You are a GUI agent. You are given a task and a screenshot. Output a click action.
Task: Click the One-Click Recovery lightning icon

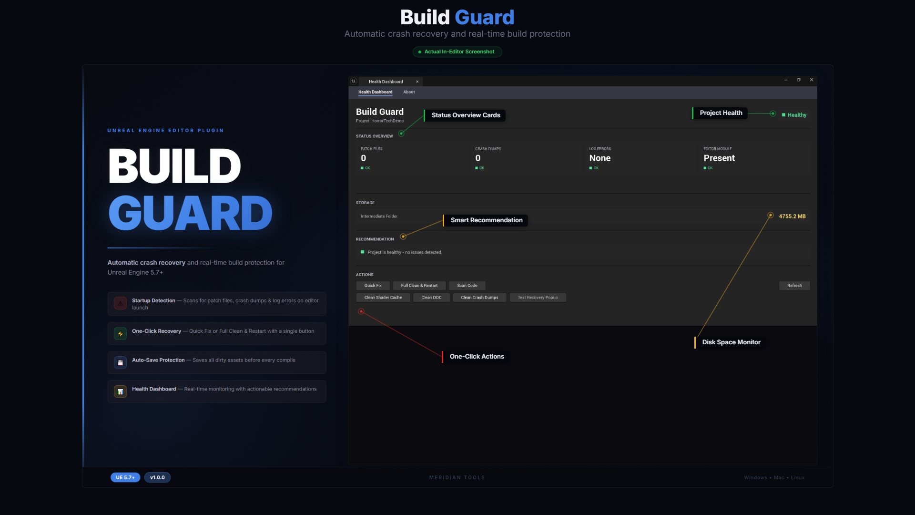tap(121, 334)
